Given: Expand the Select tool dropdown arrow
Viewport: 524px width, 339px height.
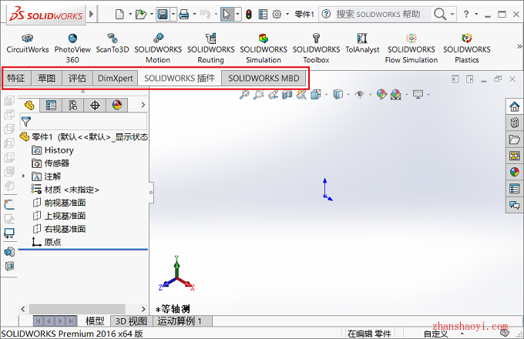Looking at the screenshot, I should point(237,15).
